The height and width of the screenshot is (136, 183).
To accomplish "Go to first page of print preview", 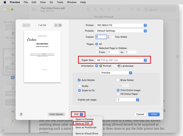I will tap(24, 25).
